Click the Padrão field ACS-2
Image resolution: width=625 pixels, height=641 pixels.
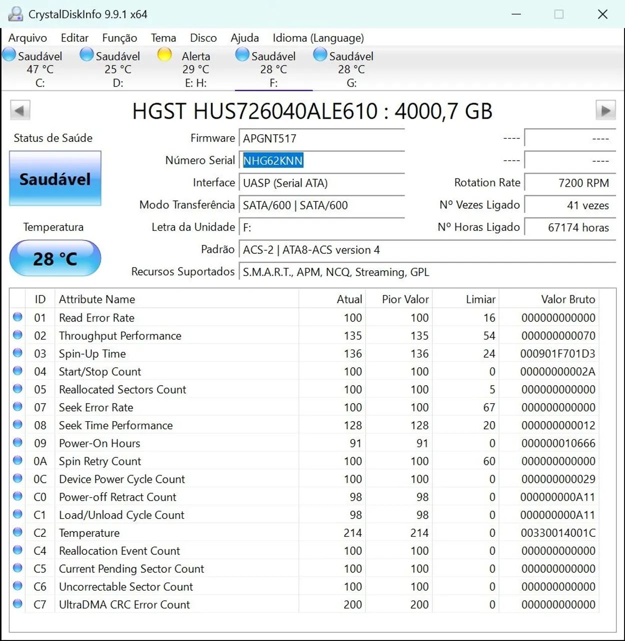[427, 249]
